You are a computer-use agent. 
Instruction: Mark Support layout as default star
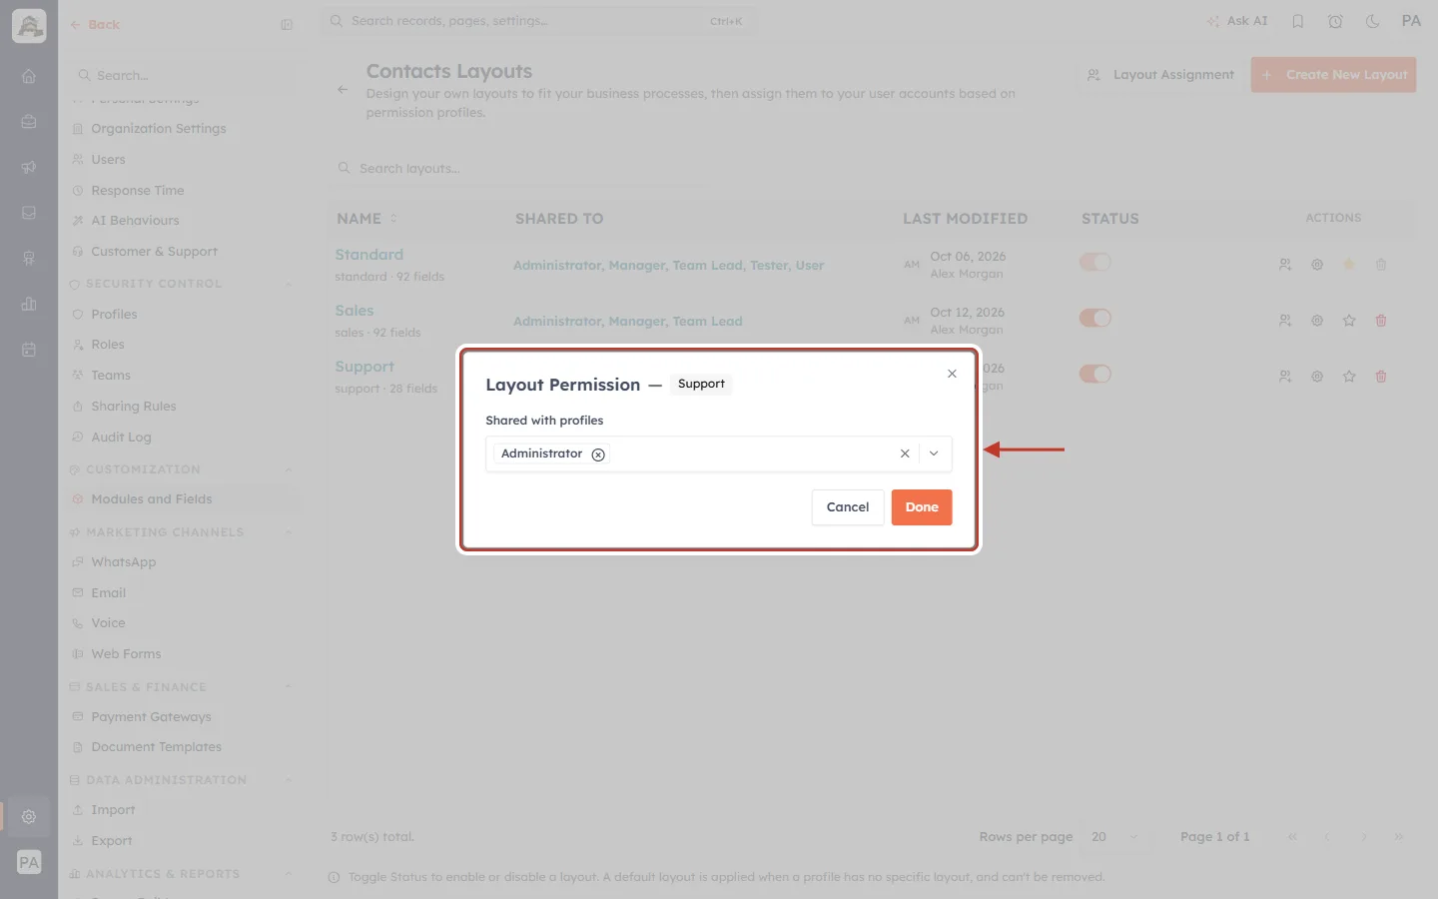click(1349, 377)
